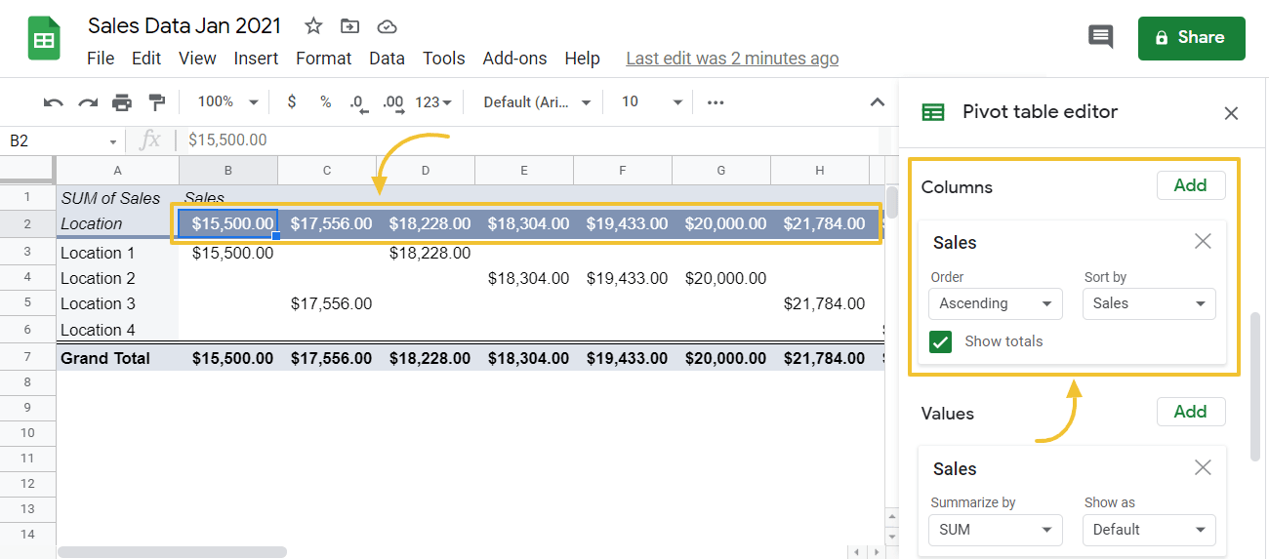Screen dimensions: 1269x559
Task: Click the redo arrow icon
Action: point(88,102)
